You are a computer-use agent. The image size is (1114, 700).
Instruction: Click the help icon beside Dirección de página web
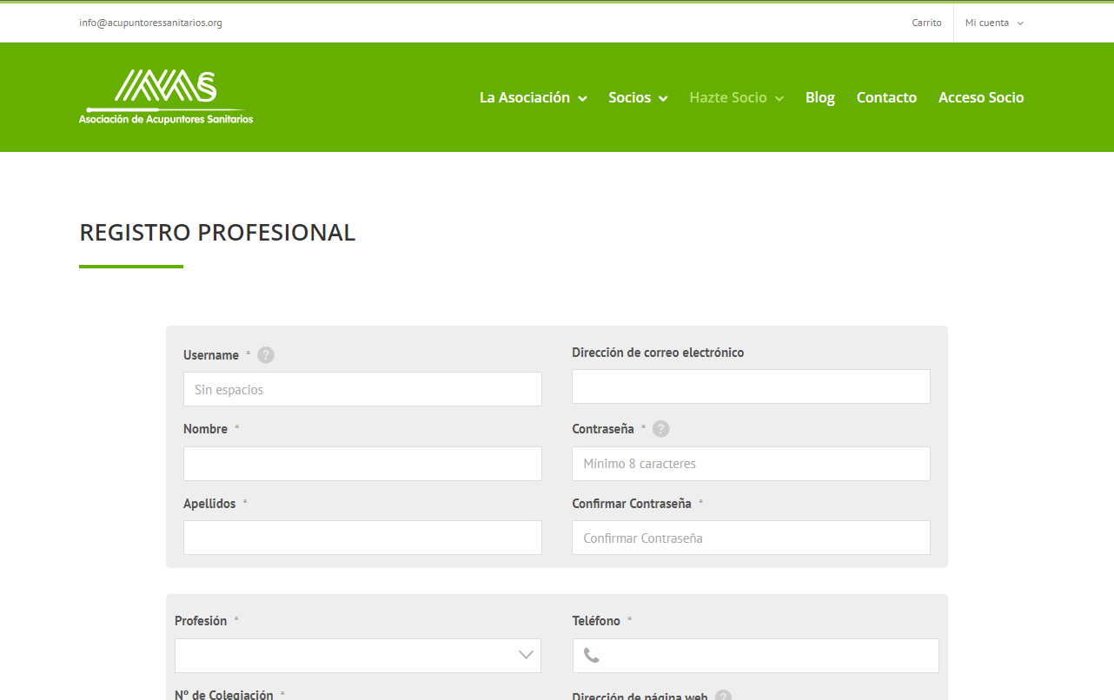pos(724,696)
